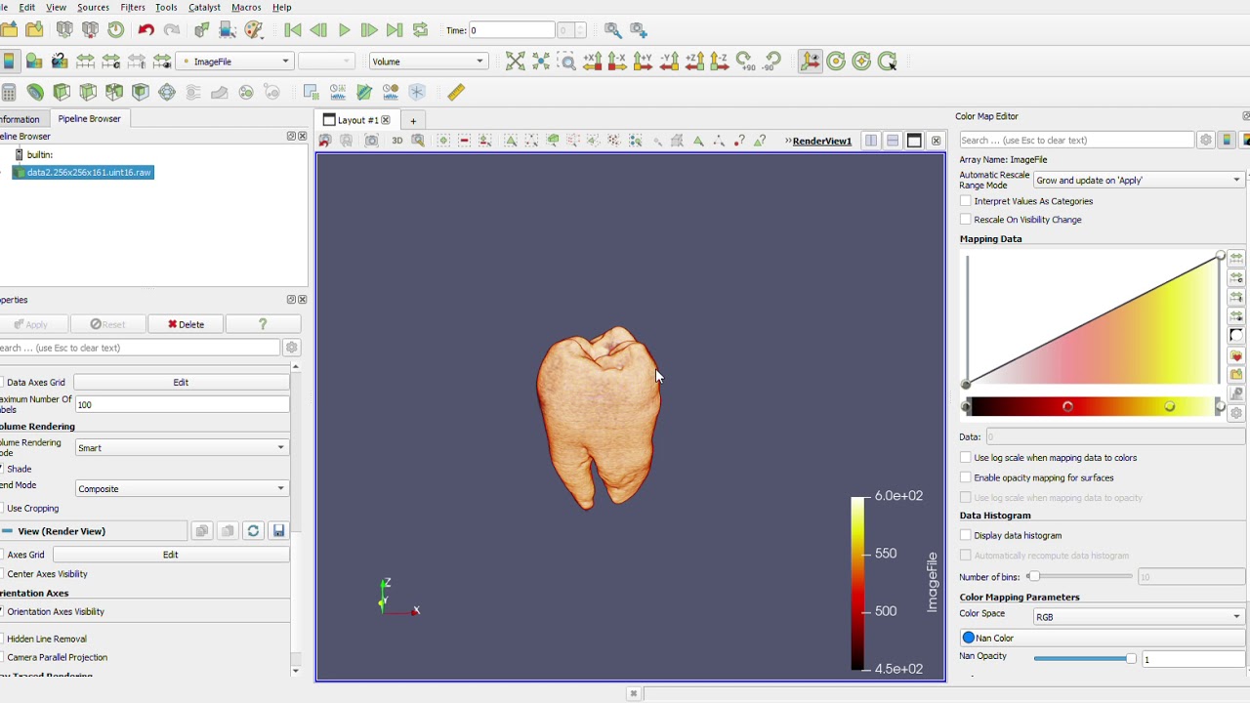
Task: Jump to the first frame
Action: [293, 30]
